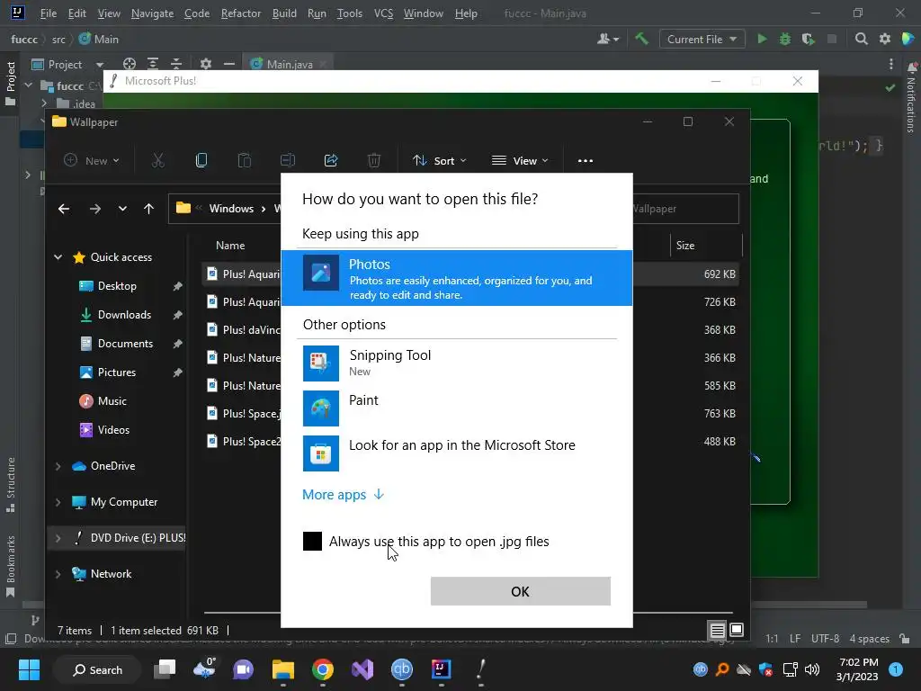
Task: Open Bookmarks tool window tab
Action: (x=10, y=565)
